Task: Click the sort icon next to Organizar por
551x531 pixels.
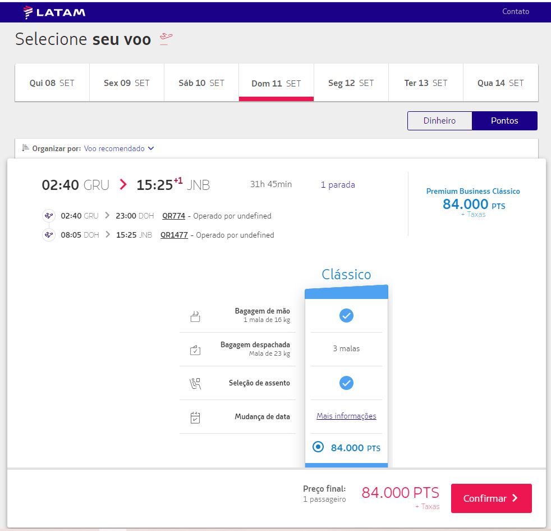Action: coord(25,148)
